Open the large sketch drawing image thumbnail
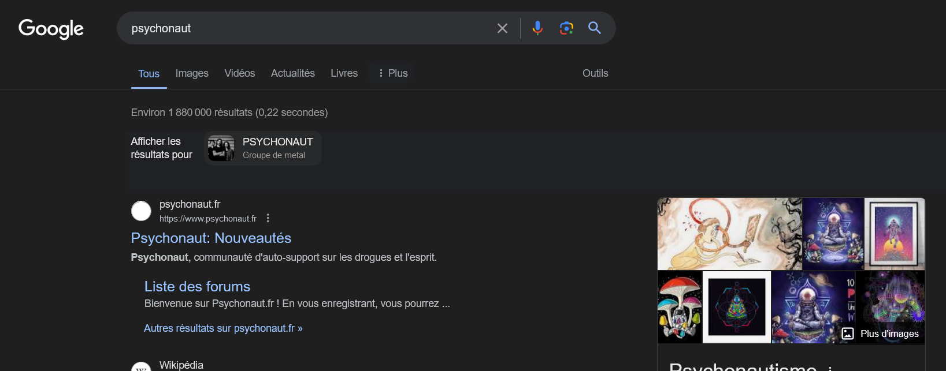 pos(729,234)
